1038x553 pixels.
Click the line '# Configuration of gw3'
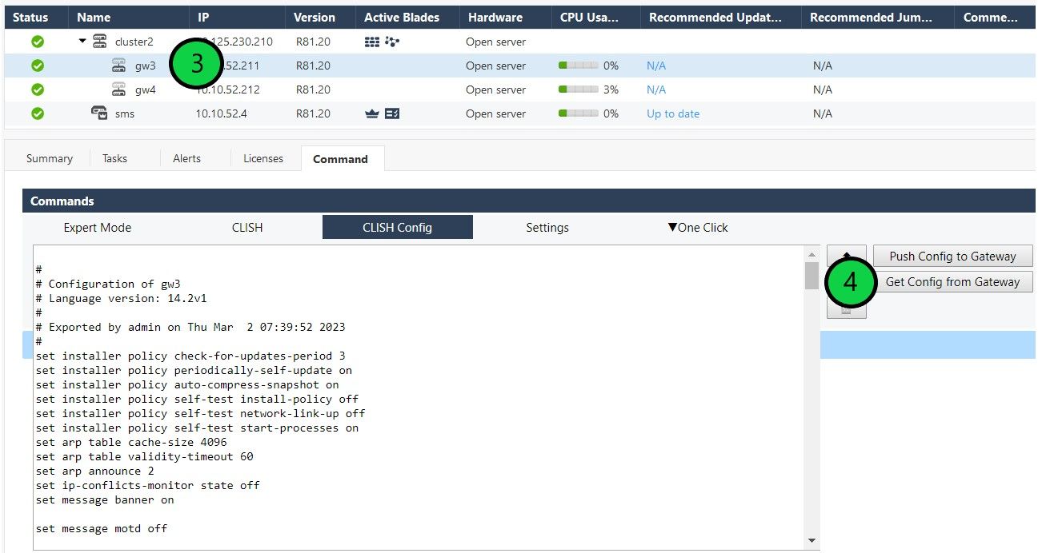tap(108, 284)
